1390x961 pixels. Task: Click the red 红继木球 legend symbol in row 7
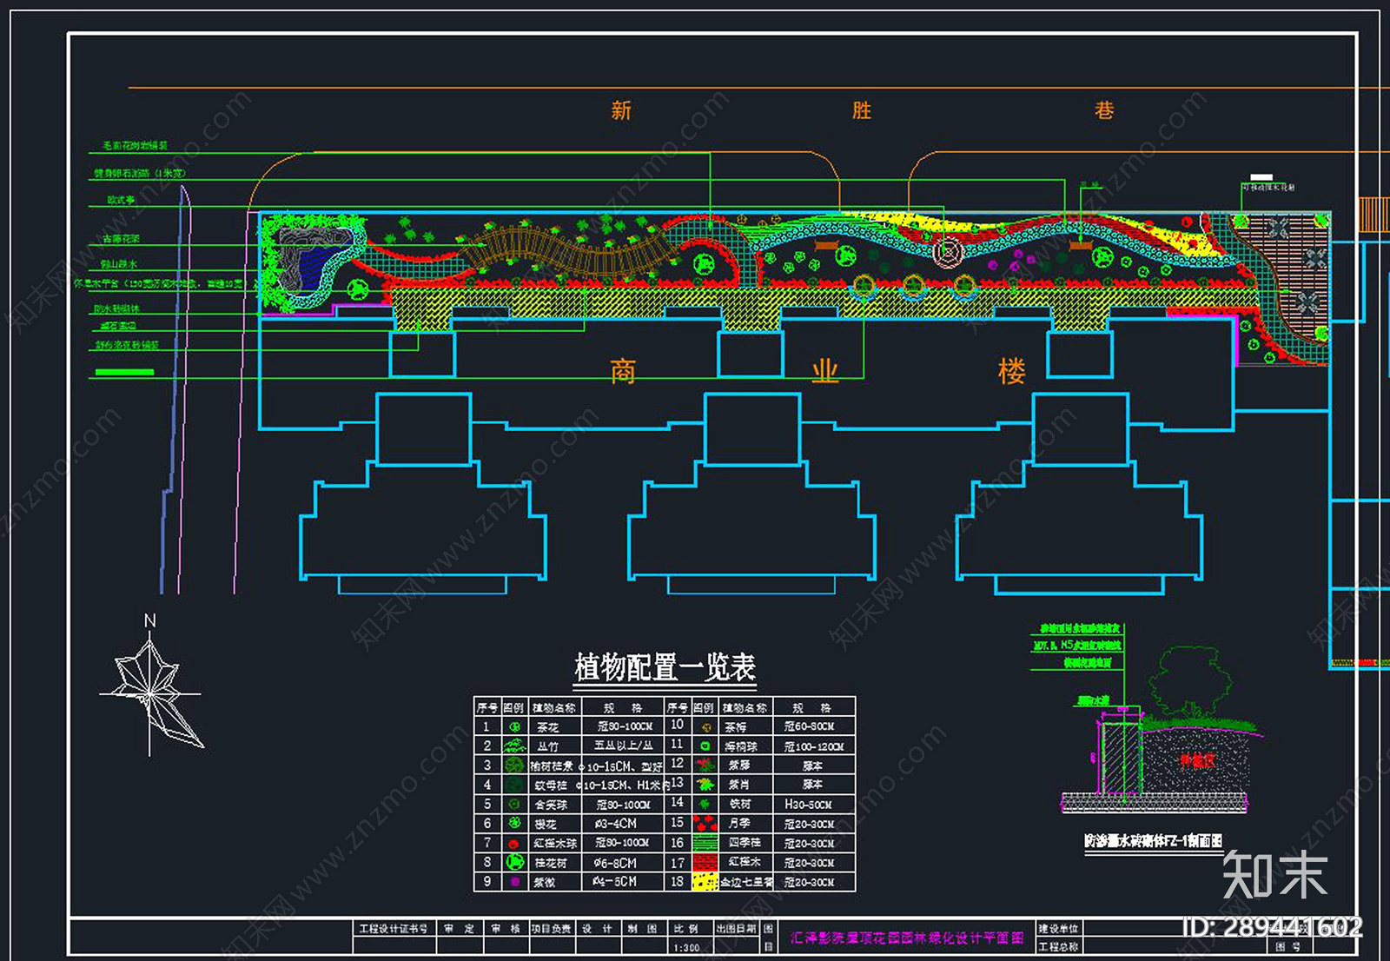514,844
